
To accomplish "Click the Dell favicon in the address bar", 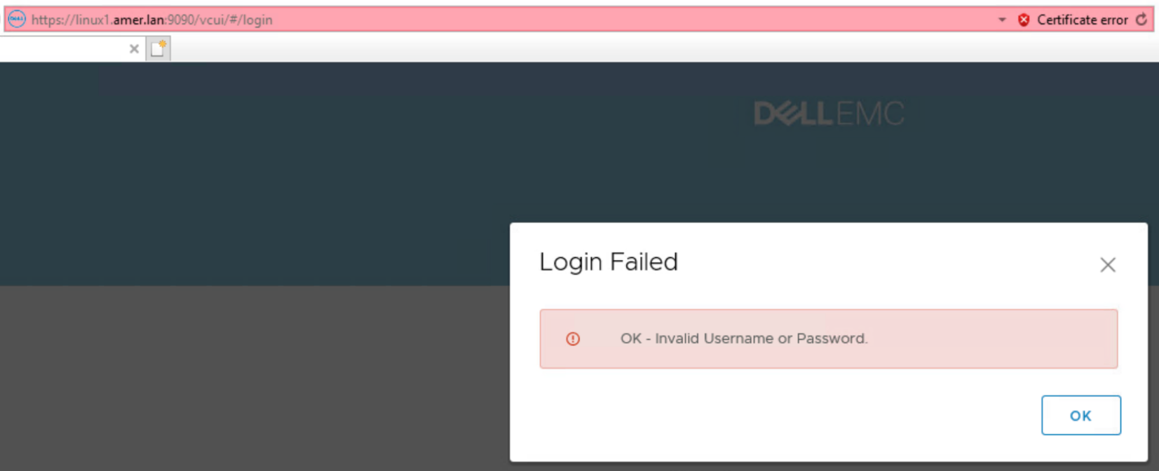I will click(x=16, y=20).
